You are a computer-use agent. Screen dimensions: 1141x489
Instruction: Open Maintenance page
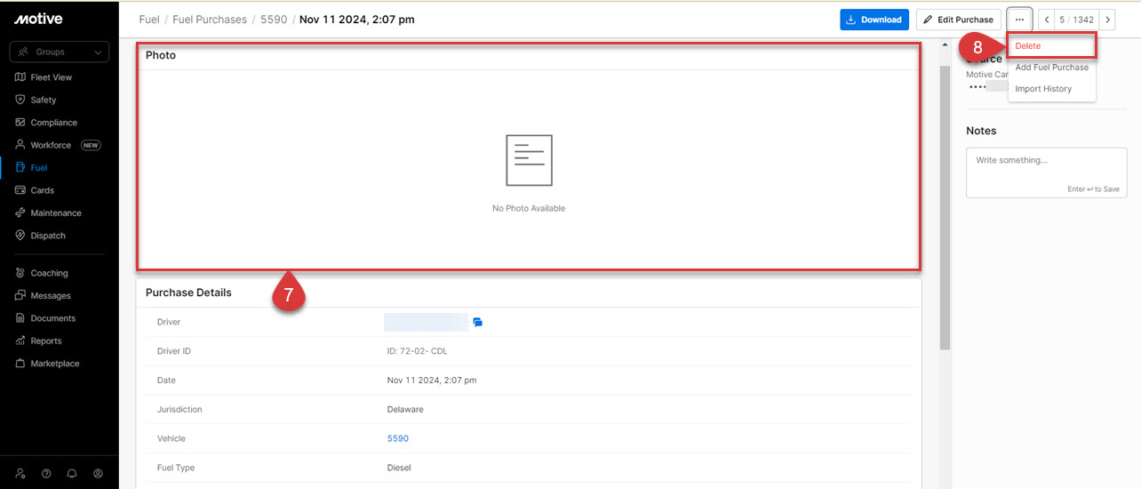[56, 213]
